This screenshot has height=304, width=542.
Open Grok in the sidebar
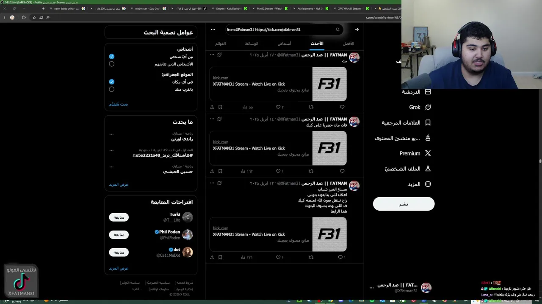420,107
